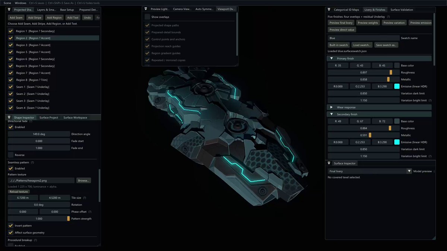Click the Add Region button
447x251 pixels.
[54, 17]
